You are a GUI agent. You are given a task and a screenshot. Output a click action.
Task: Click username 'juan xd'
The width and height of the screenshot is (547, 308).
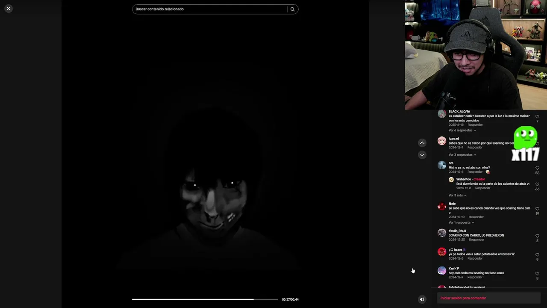click(x=453, y=139)
